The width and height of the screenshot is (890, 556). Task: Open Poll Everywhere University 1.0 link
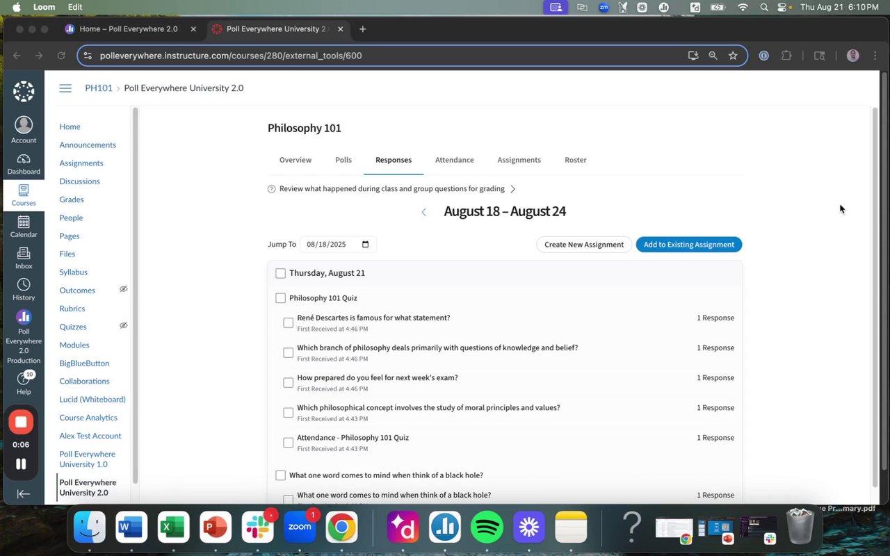point(88,459)
